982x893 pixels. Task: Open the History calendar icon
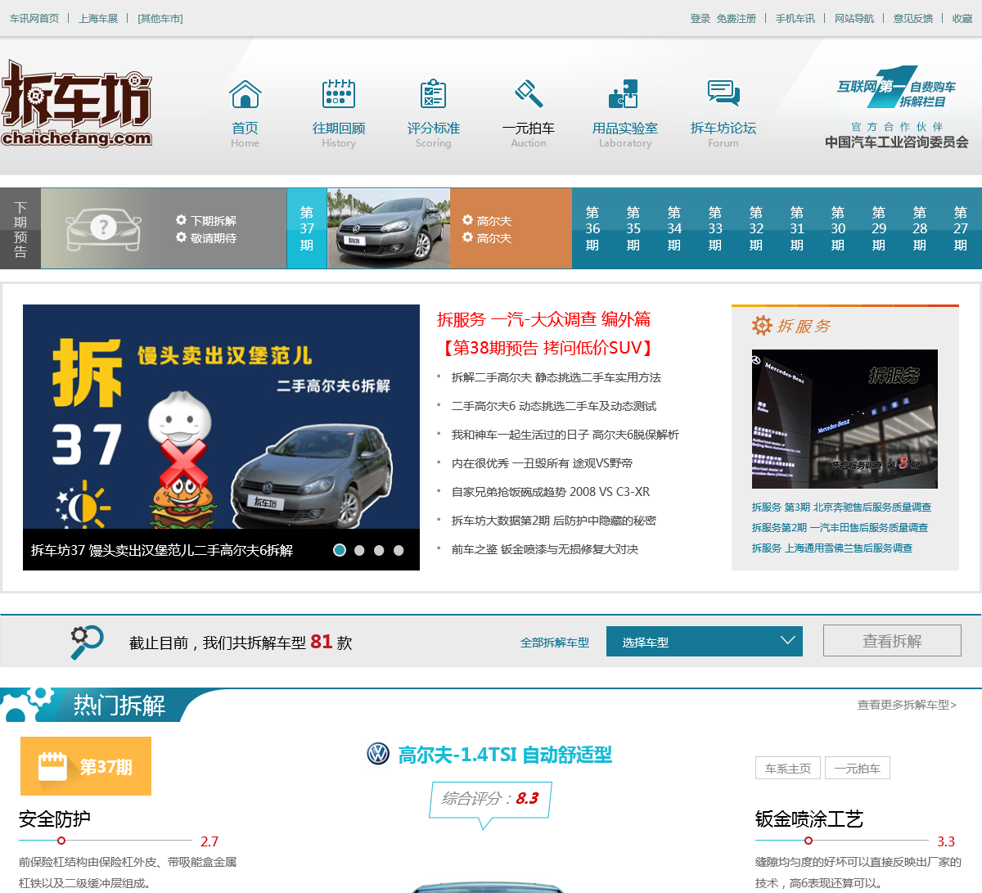click(x=339, y=94)
